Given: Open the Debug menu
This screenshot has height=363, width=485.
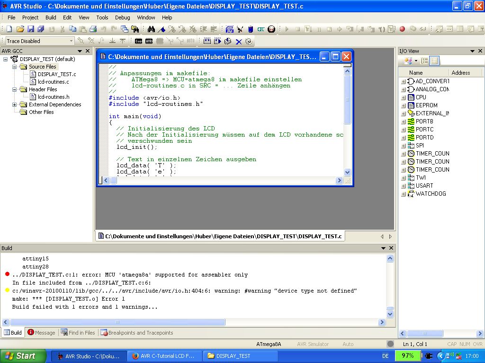Looking at the screenshot, I should tap(122, 17).
